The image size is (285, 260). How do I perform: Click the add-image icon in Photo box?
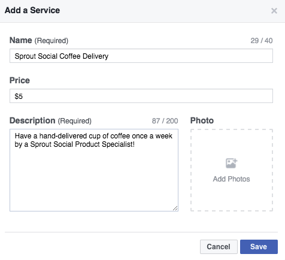(231, 164)
